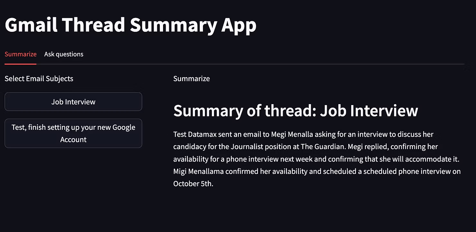Viewport: 476px width, 232px height.
Task: Click the Summary of thread heading
Action: coord(295,110)
